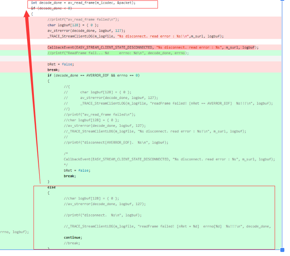Screen dimensions: 290x256
Task: Click the blue resize handle at bottom-right corner
Action: pyautogui.click(x=282, y=250)
